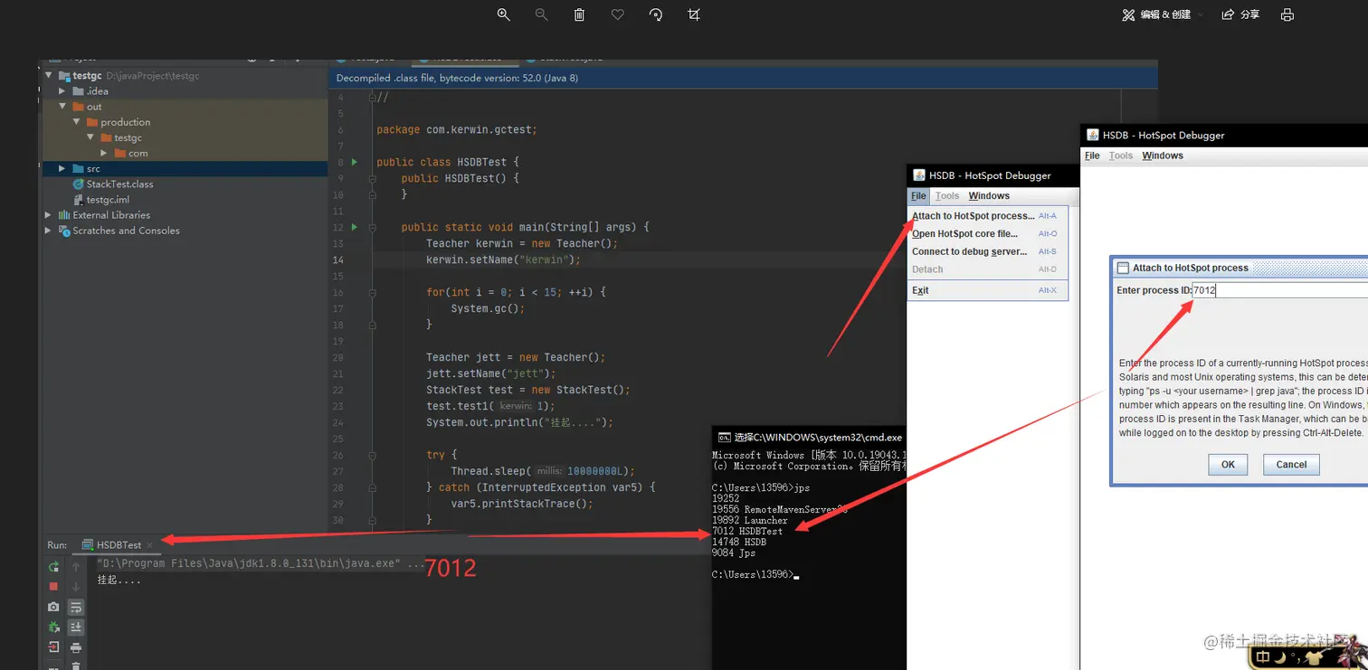Image resolution: width=1368 pixels, height=670 pixels.
Task: Delete the photo with the trash icon
Action: (579, 14)
